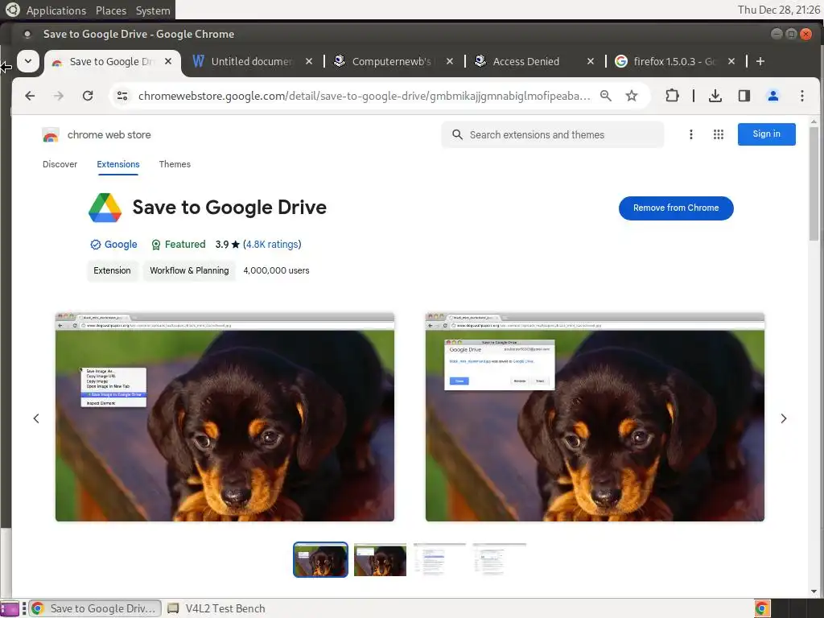Screen dimensions: 824x618
Task: Bookmark this page with the star icon
Action: (632, 96)
